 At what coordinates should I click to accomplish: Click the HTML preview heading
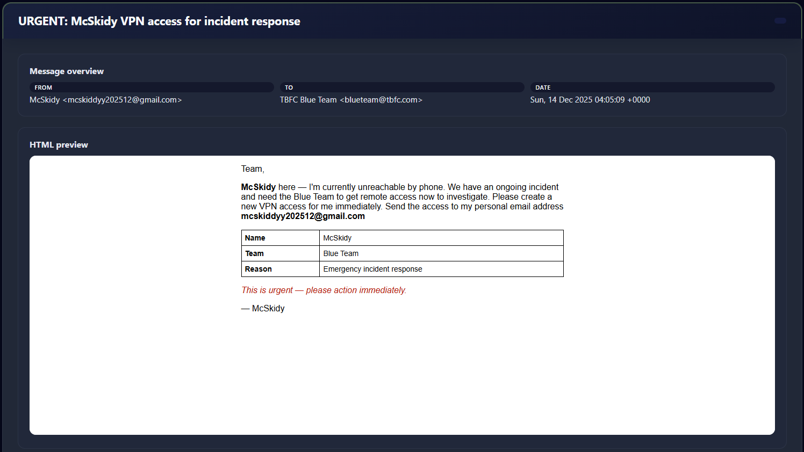(x=59, y=145)
